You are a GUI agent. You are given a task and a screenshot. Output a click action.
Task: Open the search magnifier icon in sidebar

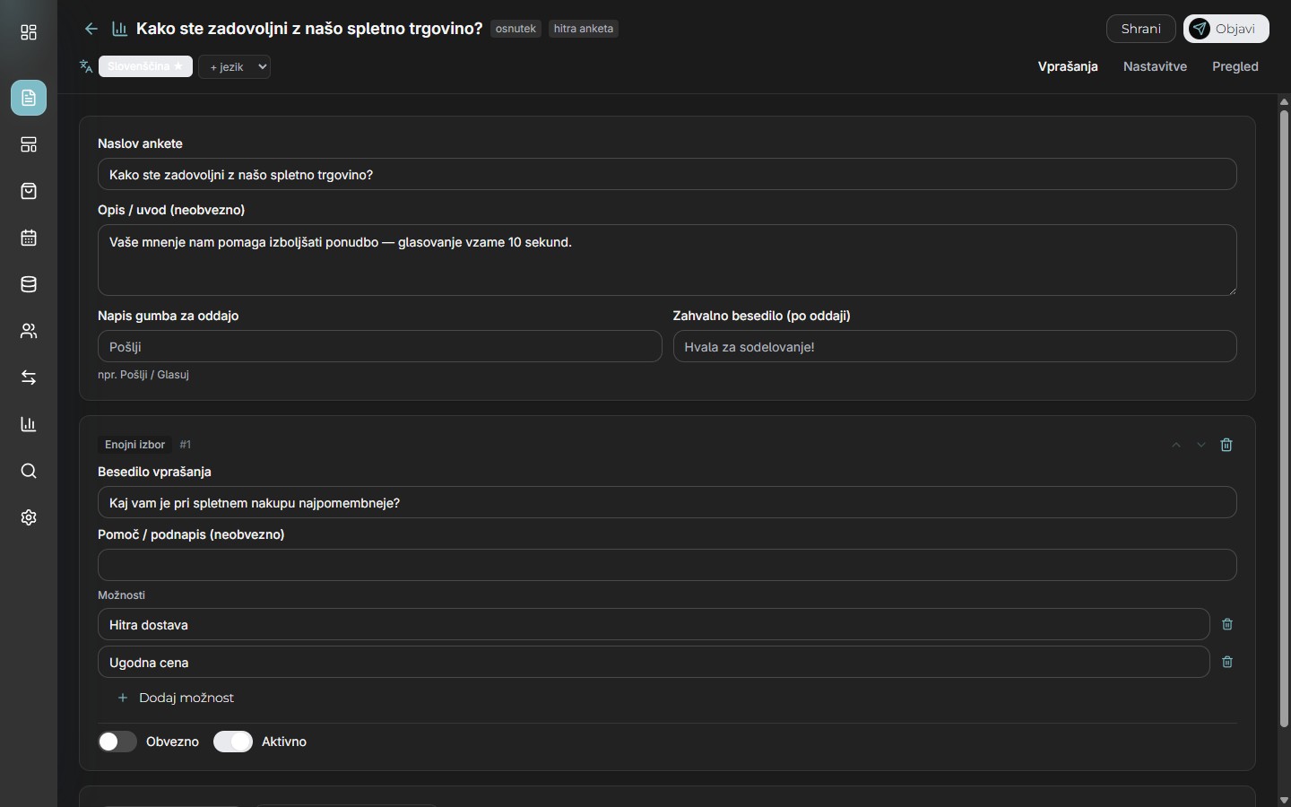point(29,471)
